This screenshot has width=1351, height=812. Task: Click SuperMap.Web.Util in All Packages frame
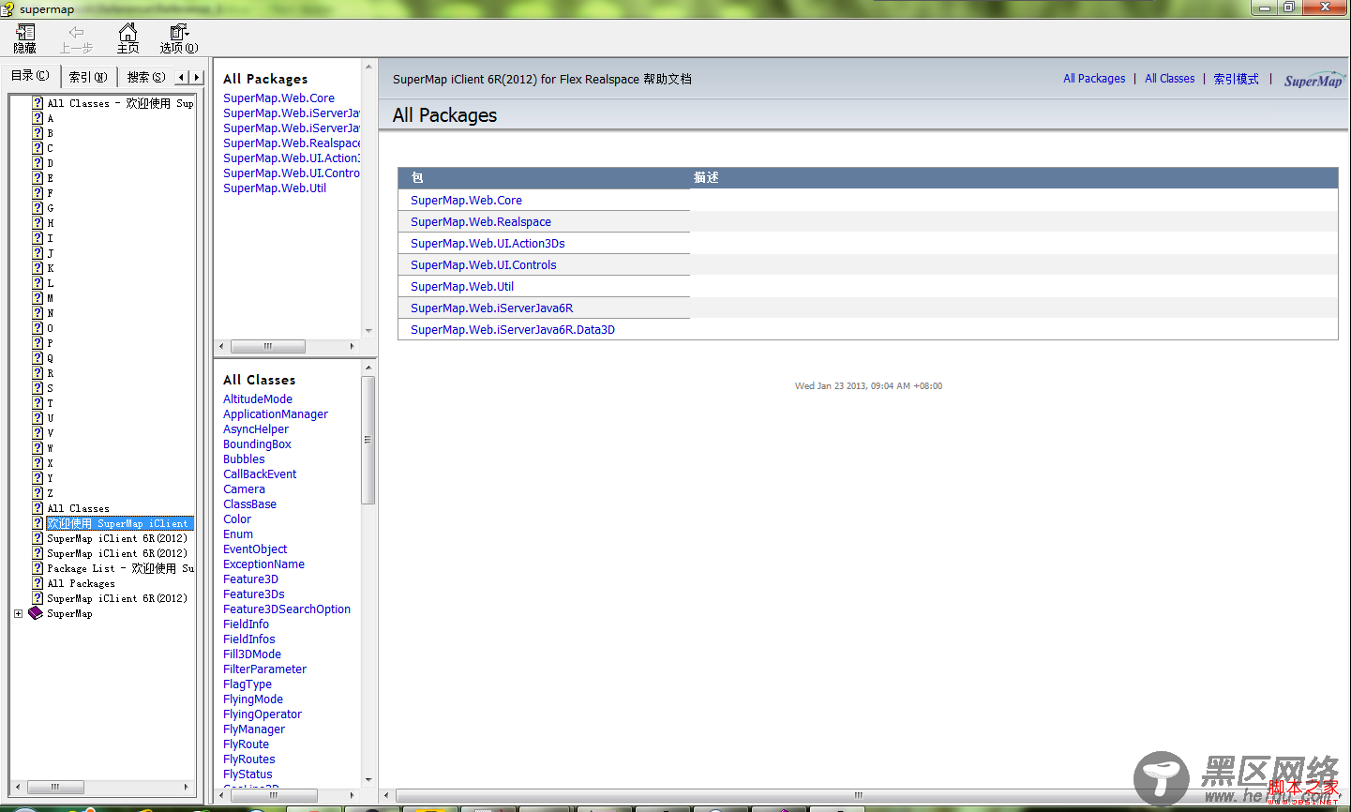point(275,188)
